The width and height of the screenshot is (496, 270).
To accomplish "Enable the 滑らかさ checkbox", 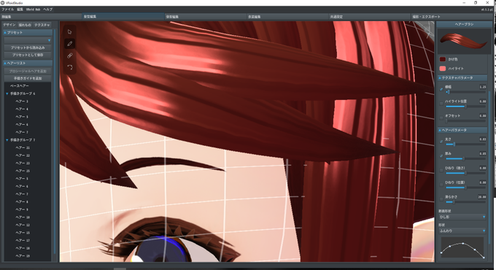I will coord(441,199).
